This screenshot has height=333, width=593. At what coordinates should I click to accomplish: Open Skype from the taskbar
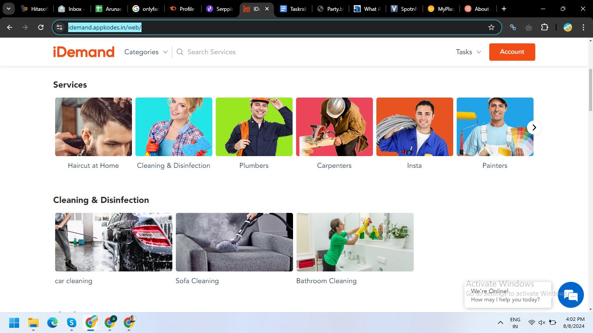point(72,323)
